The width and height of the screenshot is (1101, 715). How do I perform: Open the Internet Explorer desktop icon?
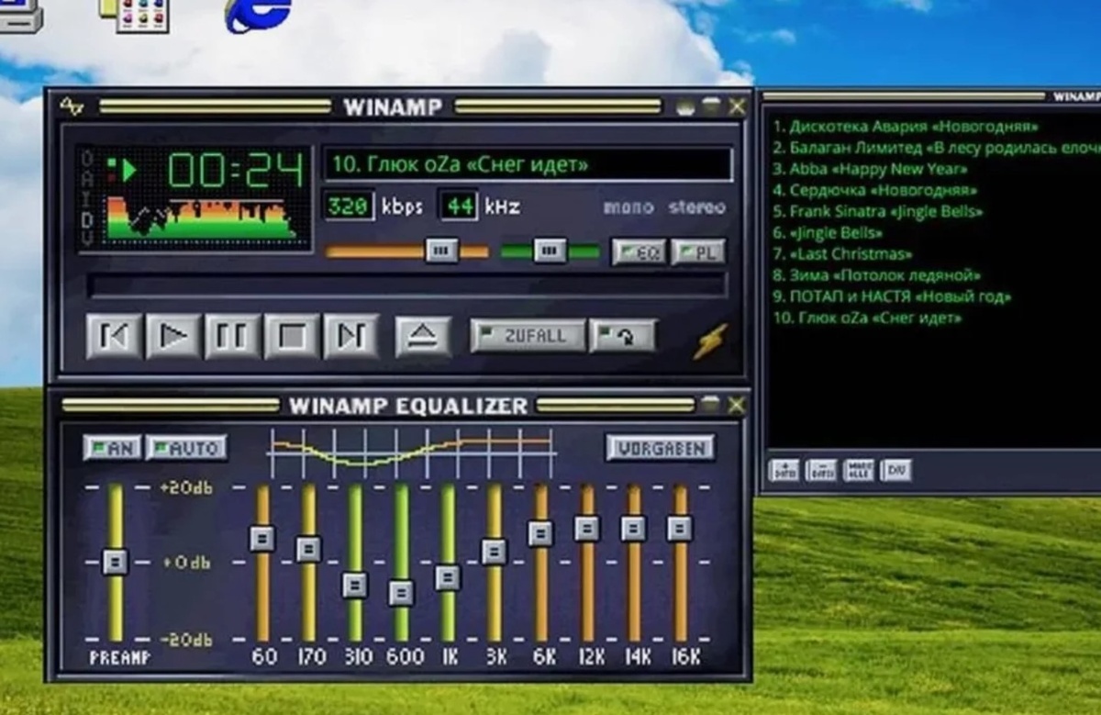pyautogui.click(x=259, y=14)
